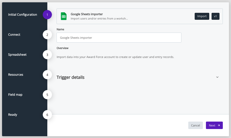Click the Google Sheets importer card title
The image size is (231, 138).
point(87,14)
